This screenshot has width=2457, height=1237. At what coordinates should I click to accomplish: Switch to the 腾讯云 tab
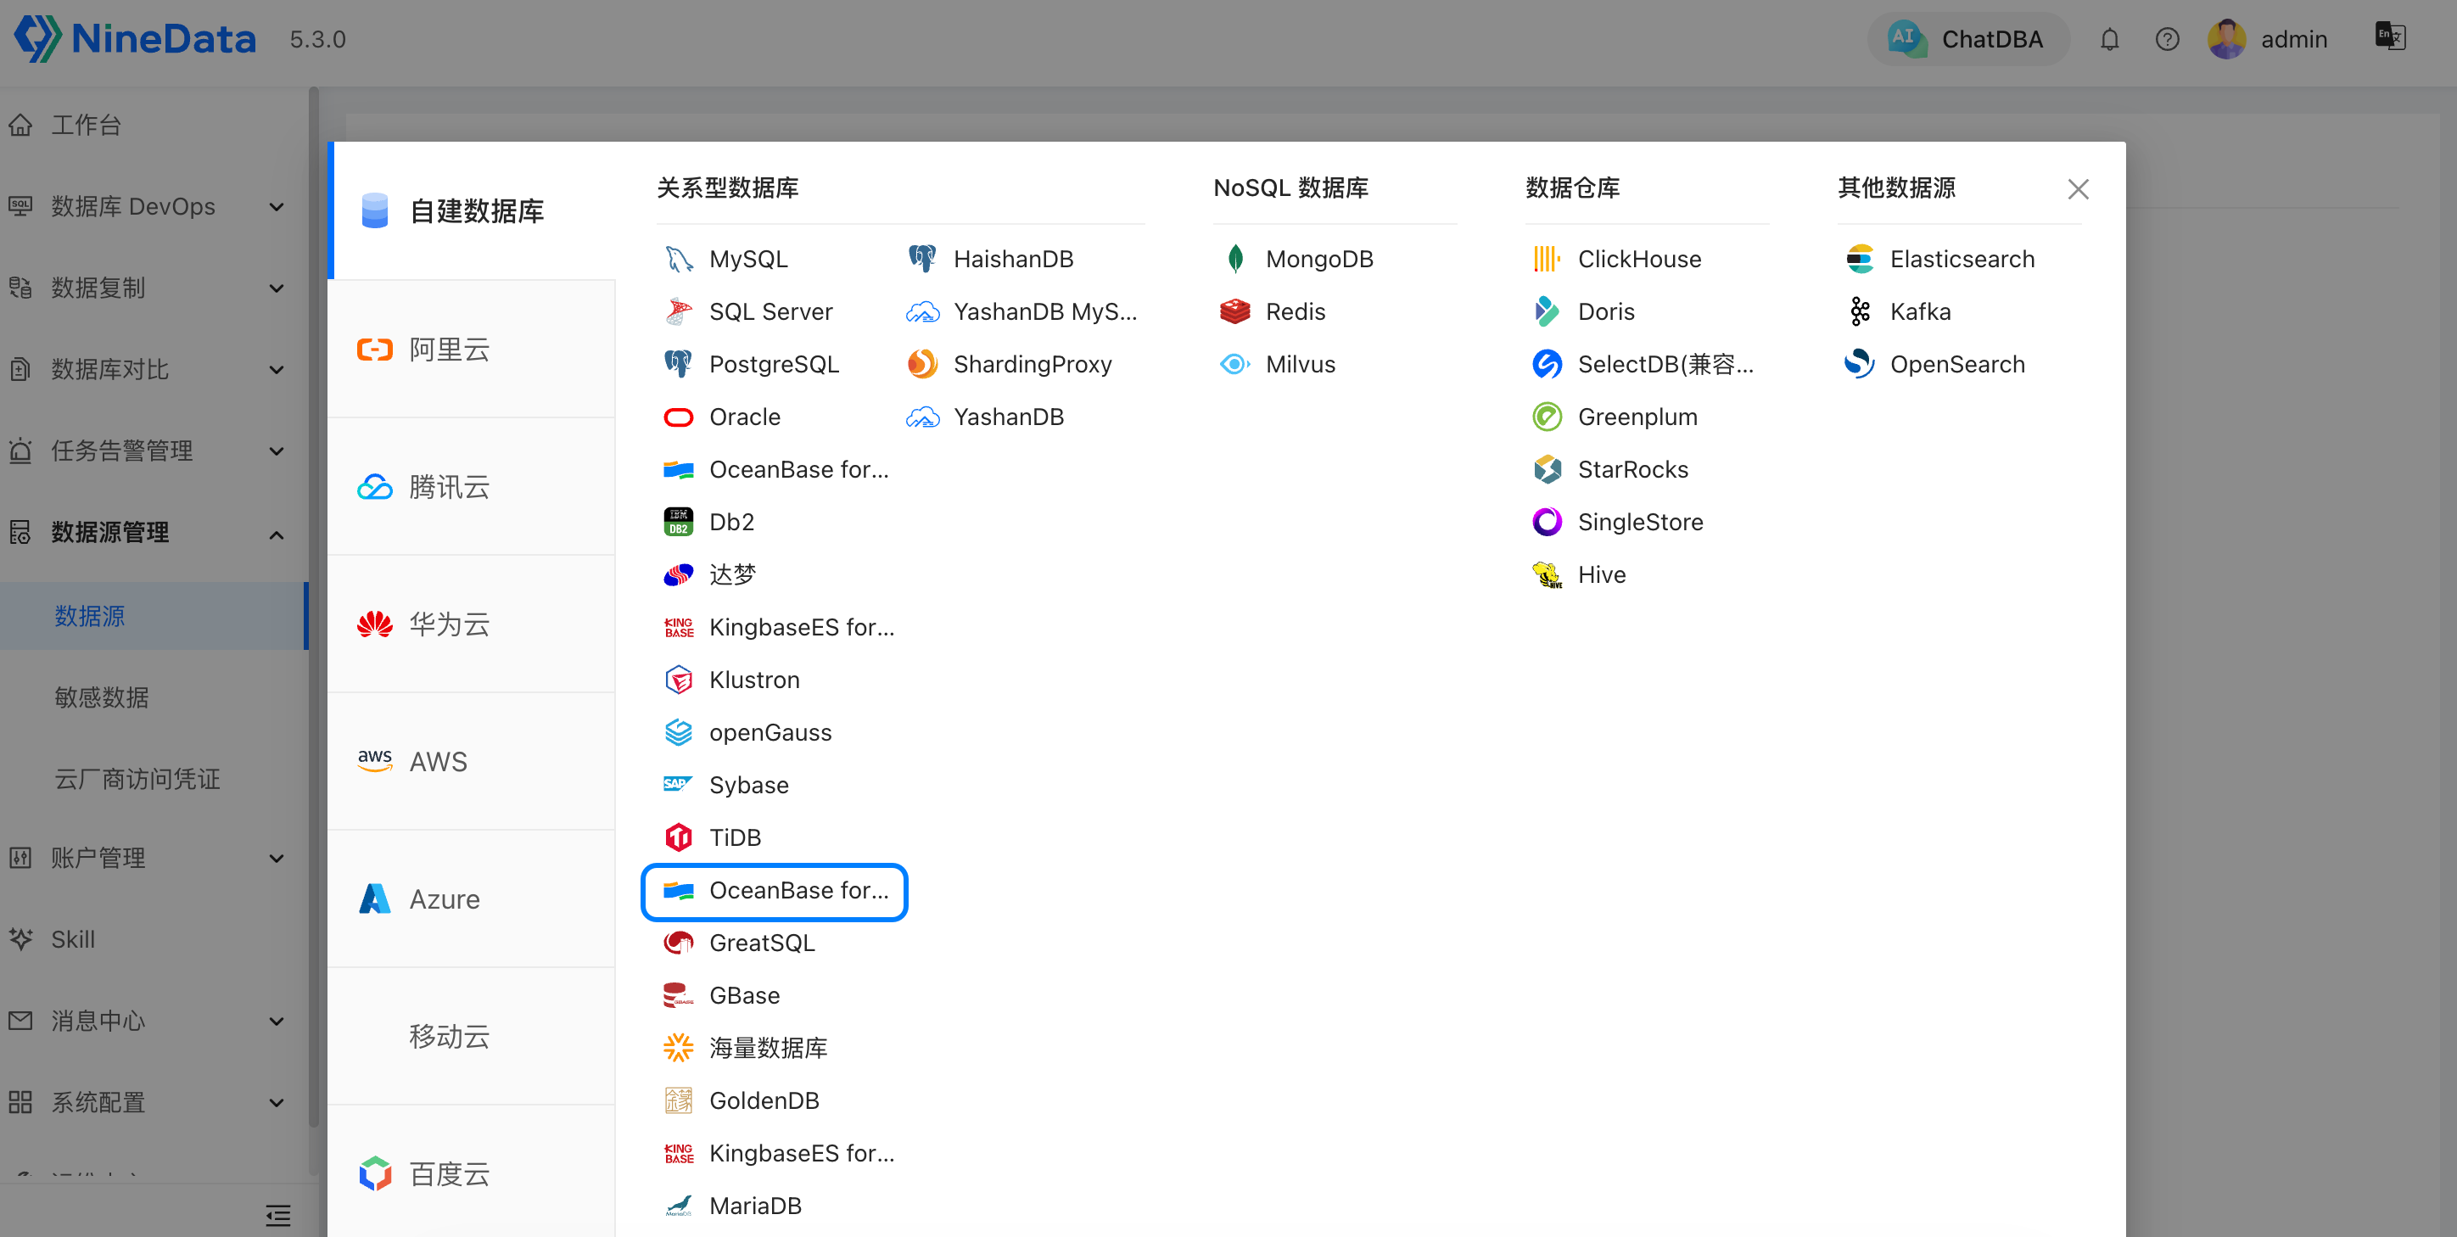click(471, 487)
